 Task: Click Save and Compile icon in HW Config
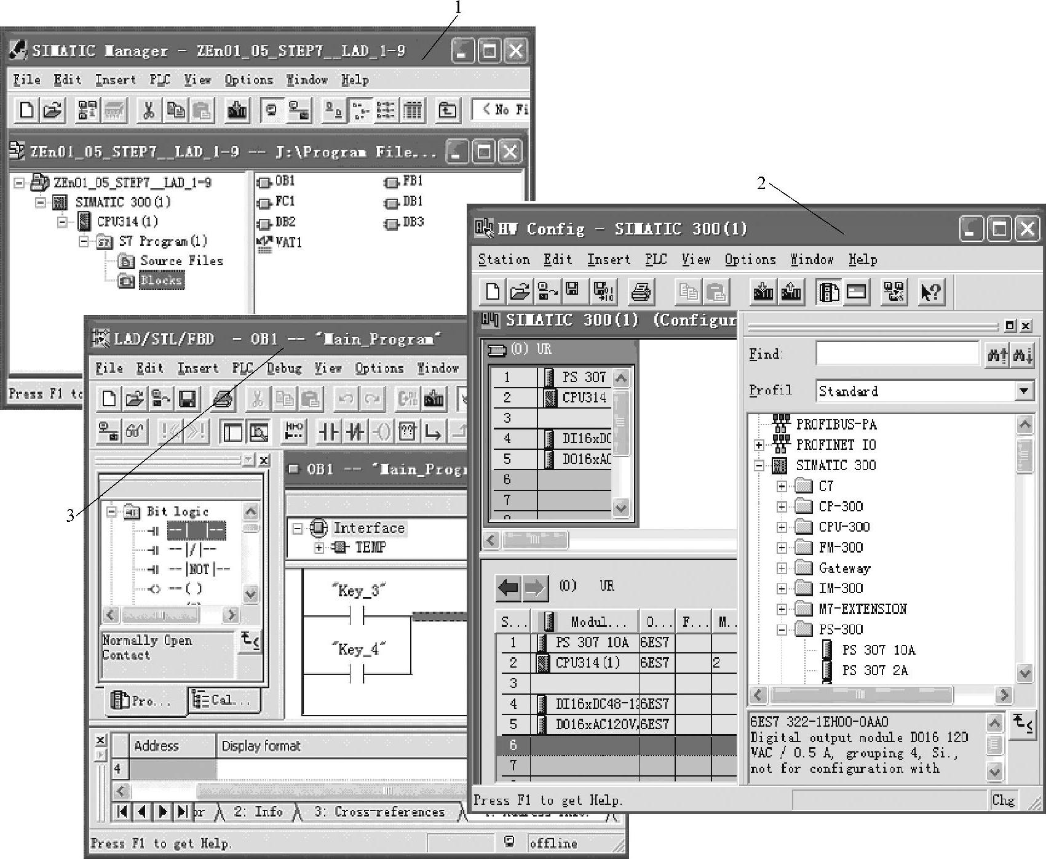[603, 292]
